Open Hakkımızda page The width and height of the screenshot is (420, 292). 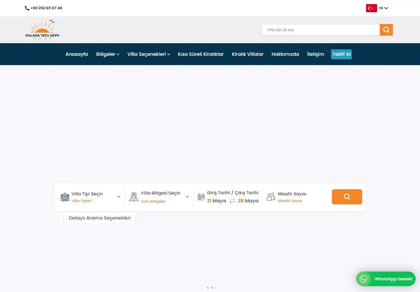[285, 54]
